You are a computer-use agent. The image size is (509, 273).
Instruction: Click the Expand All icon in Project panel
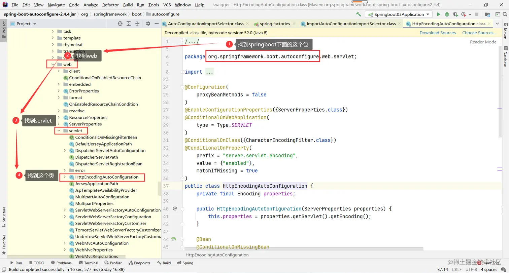(x=129, y=24)
